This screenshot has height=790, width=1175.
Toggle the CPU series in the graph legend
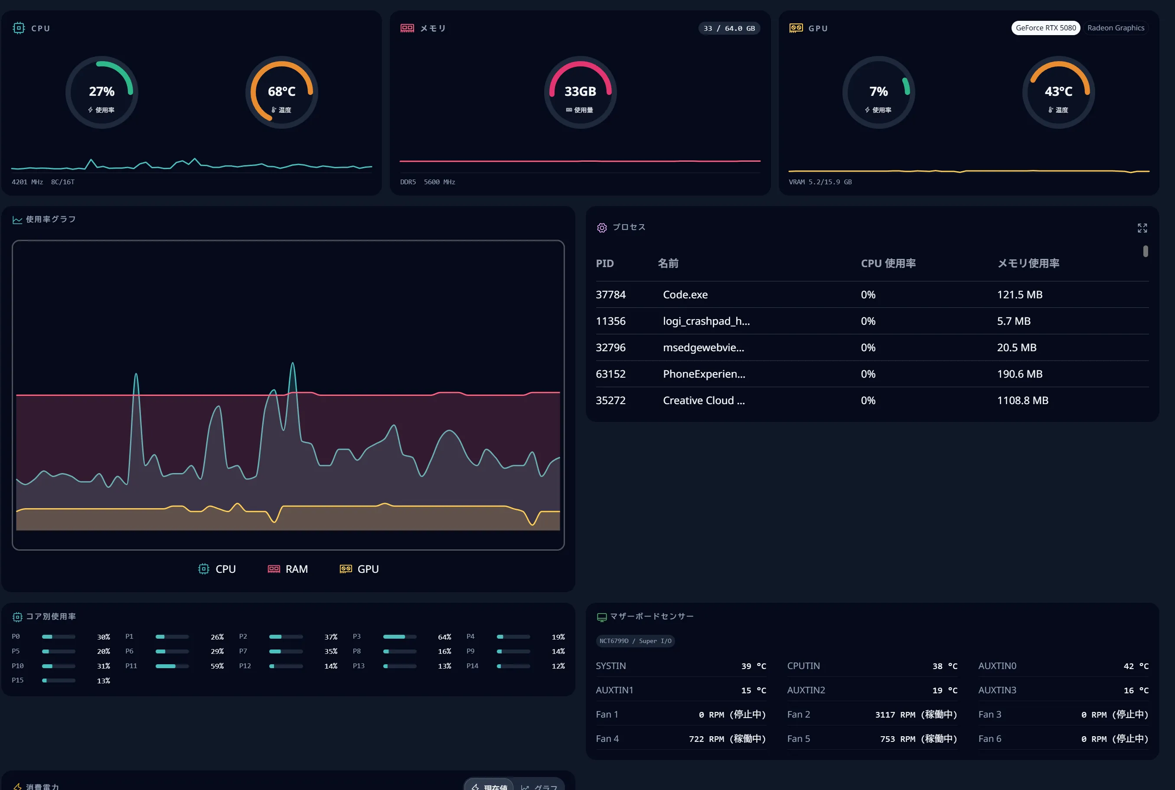217,569
